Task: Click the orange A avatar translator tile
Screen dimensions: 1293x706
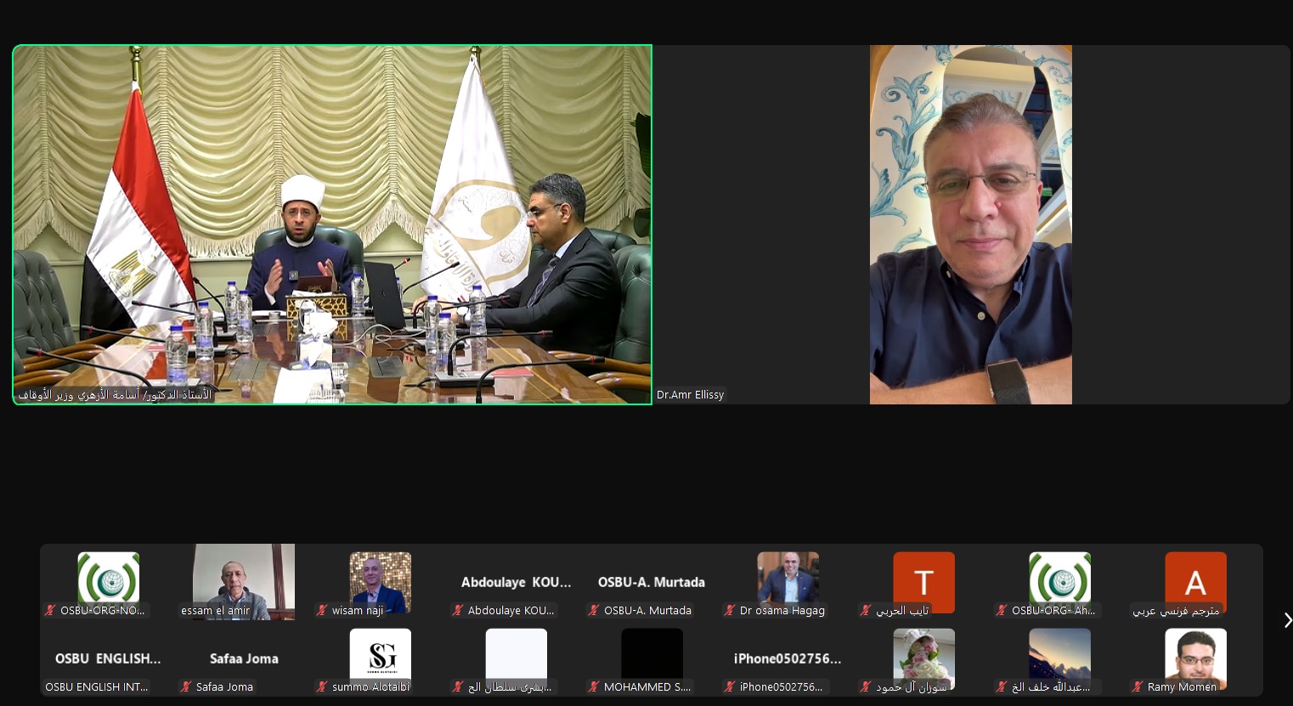Action: click(1195, 582)
